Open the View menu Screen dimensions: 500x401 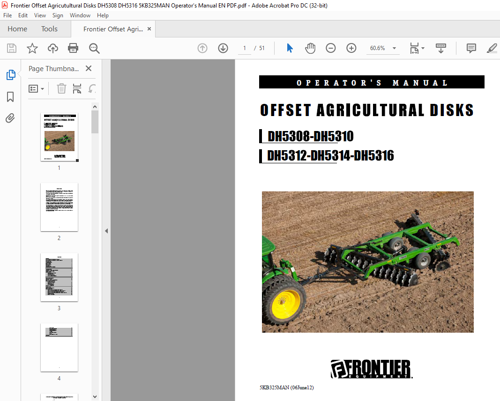point(40,15)
